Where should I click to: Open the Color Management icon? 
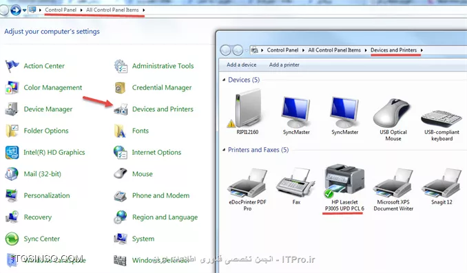12,88
